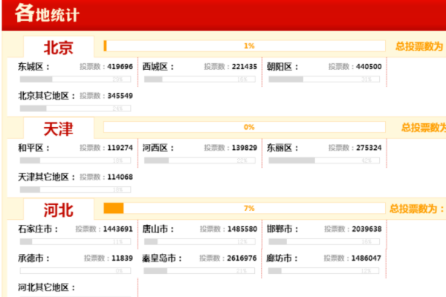Select the 北京 region tab
The height and width of the screenshot is (297, 446).
(58, 48)
